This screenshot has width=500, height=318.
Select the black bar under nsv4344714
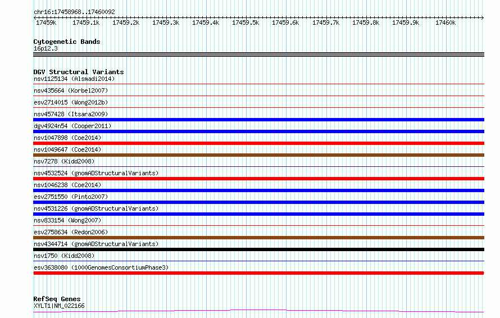(x=258, y=249)
